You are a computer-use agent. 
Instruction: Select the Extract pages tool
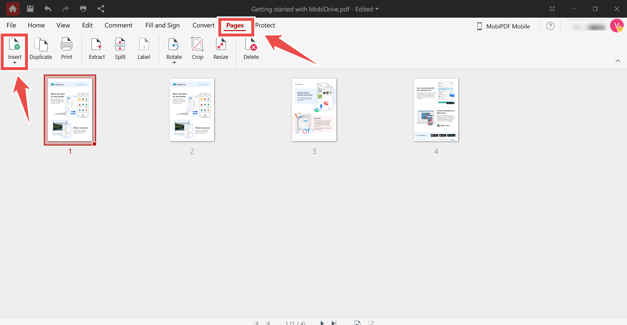96,48
